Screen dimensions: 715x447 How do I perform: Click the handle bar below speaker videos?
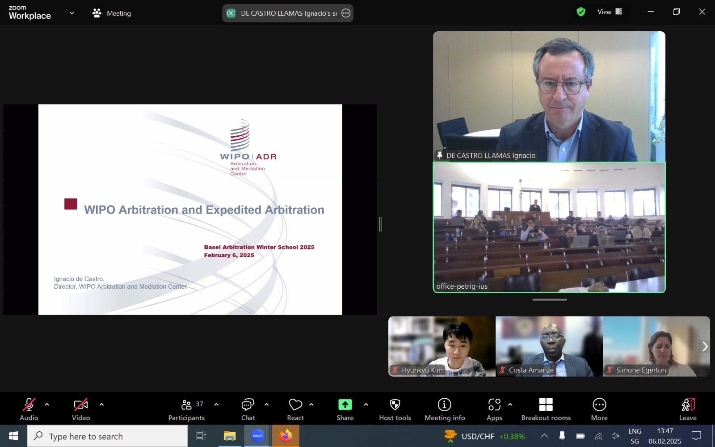(x=550, y=299)
